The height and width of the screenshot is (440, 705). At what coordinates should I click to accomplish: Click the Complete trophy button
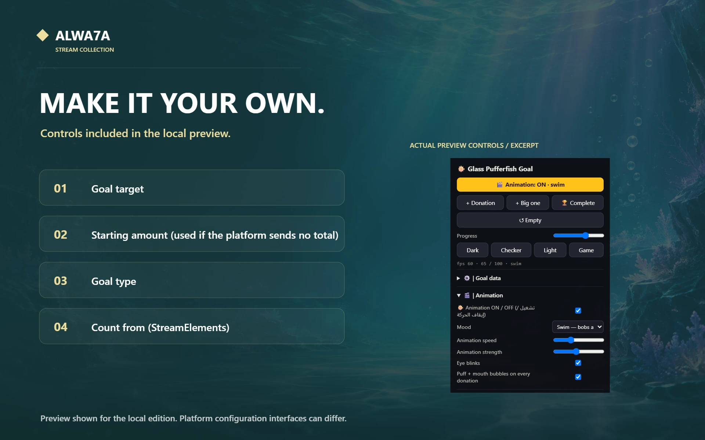[x=578, y=203]
